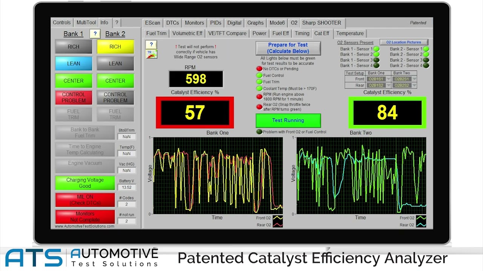Open the Front Bank One O2B1S1 dropdown

379,79
